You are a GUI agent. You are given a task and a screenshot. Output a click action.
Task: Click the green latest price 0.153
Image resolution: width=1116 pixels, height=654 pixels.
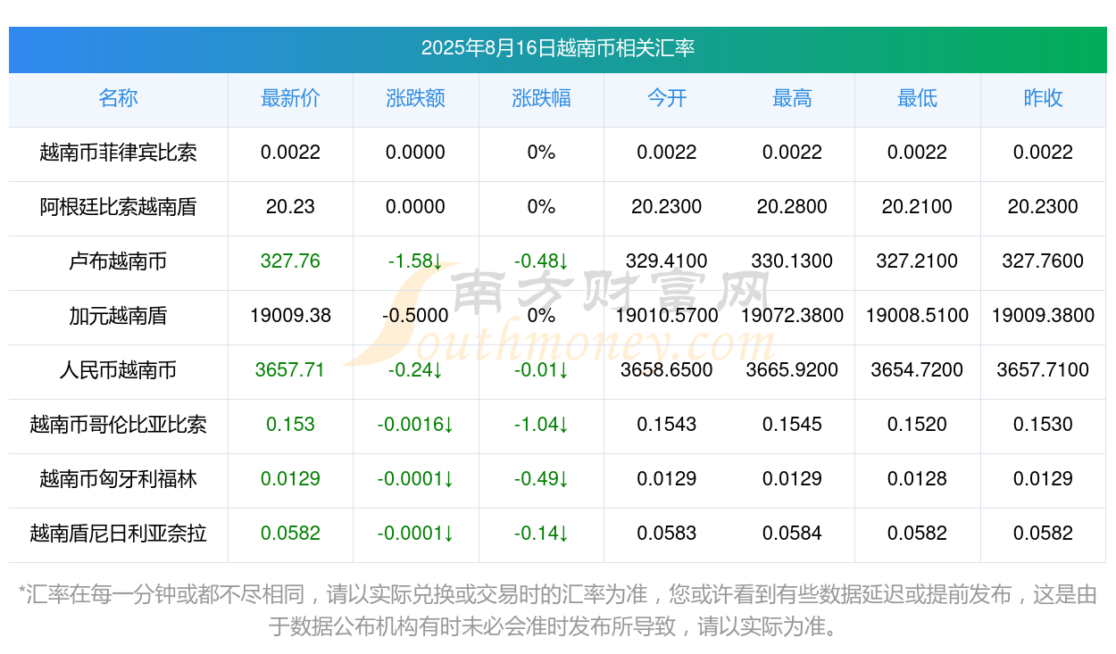[x=290, y=425]
